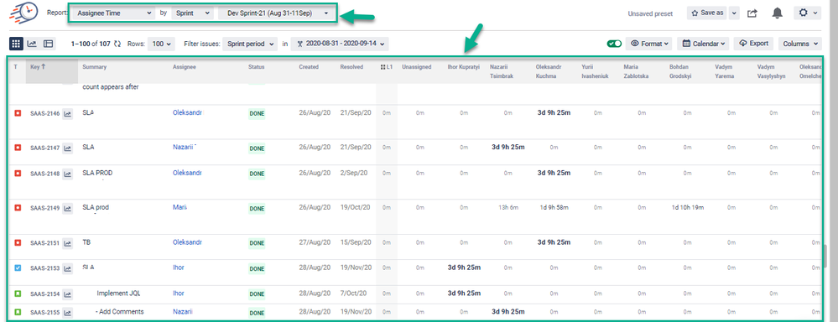Sort by Assignee column header
Screen dimensions: 838x322
tap(185, 67)
